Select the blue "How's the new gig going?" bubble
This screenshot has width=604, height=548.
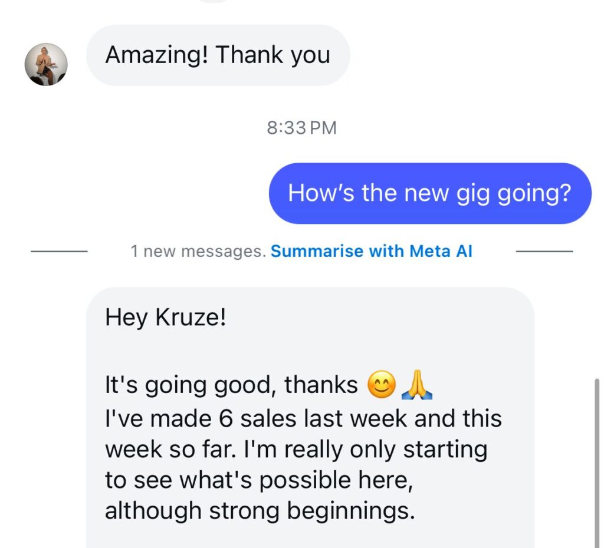(430, 193)
